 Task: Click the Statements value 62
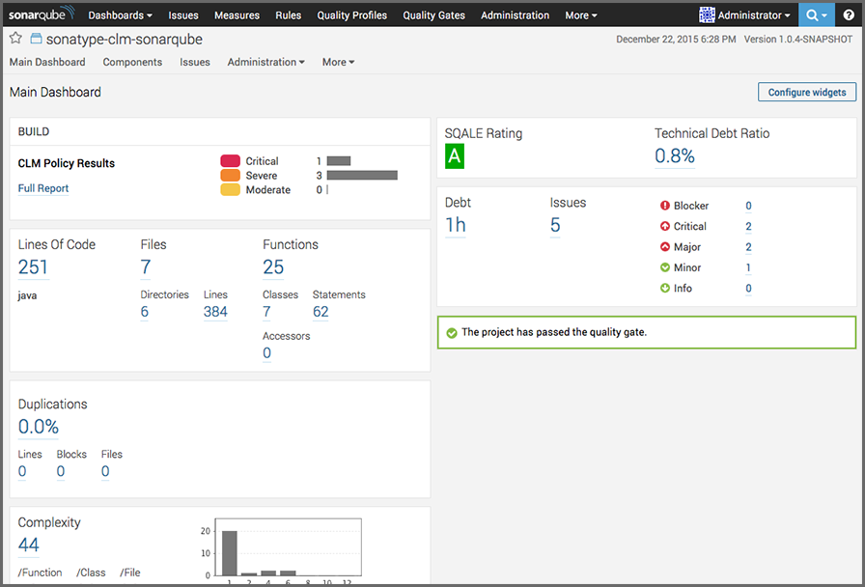[321, 312]
